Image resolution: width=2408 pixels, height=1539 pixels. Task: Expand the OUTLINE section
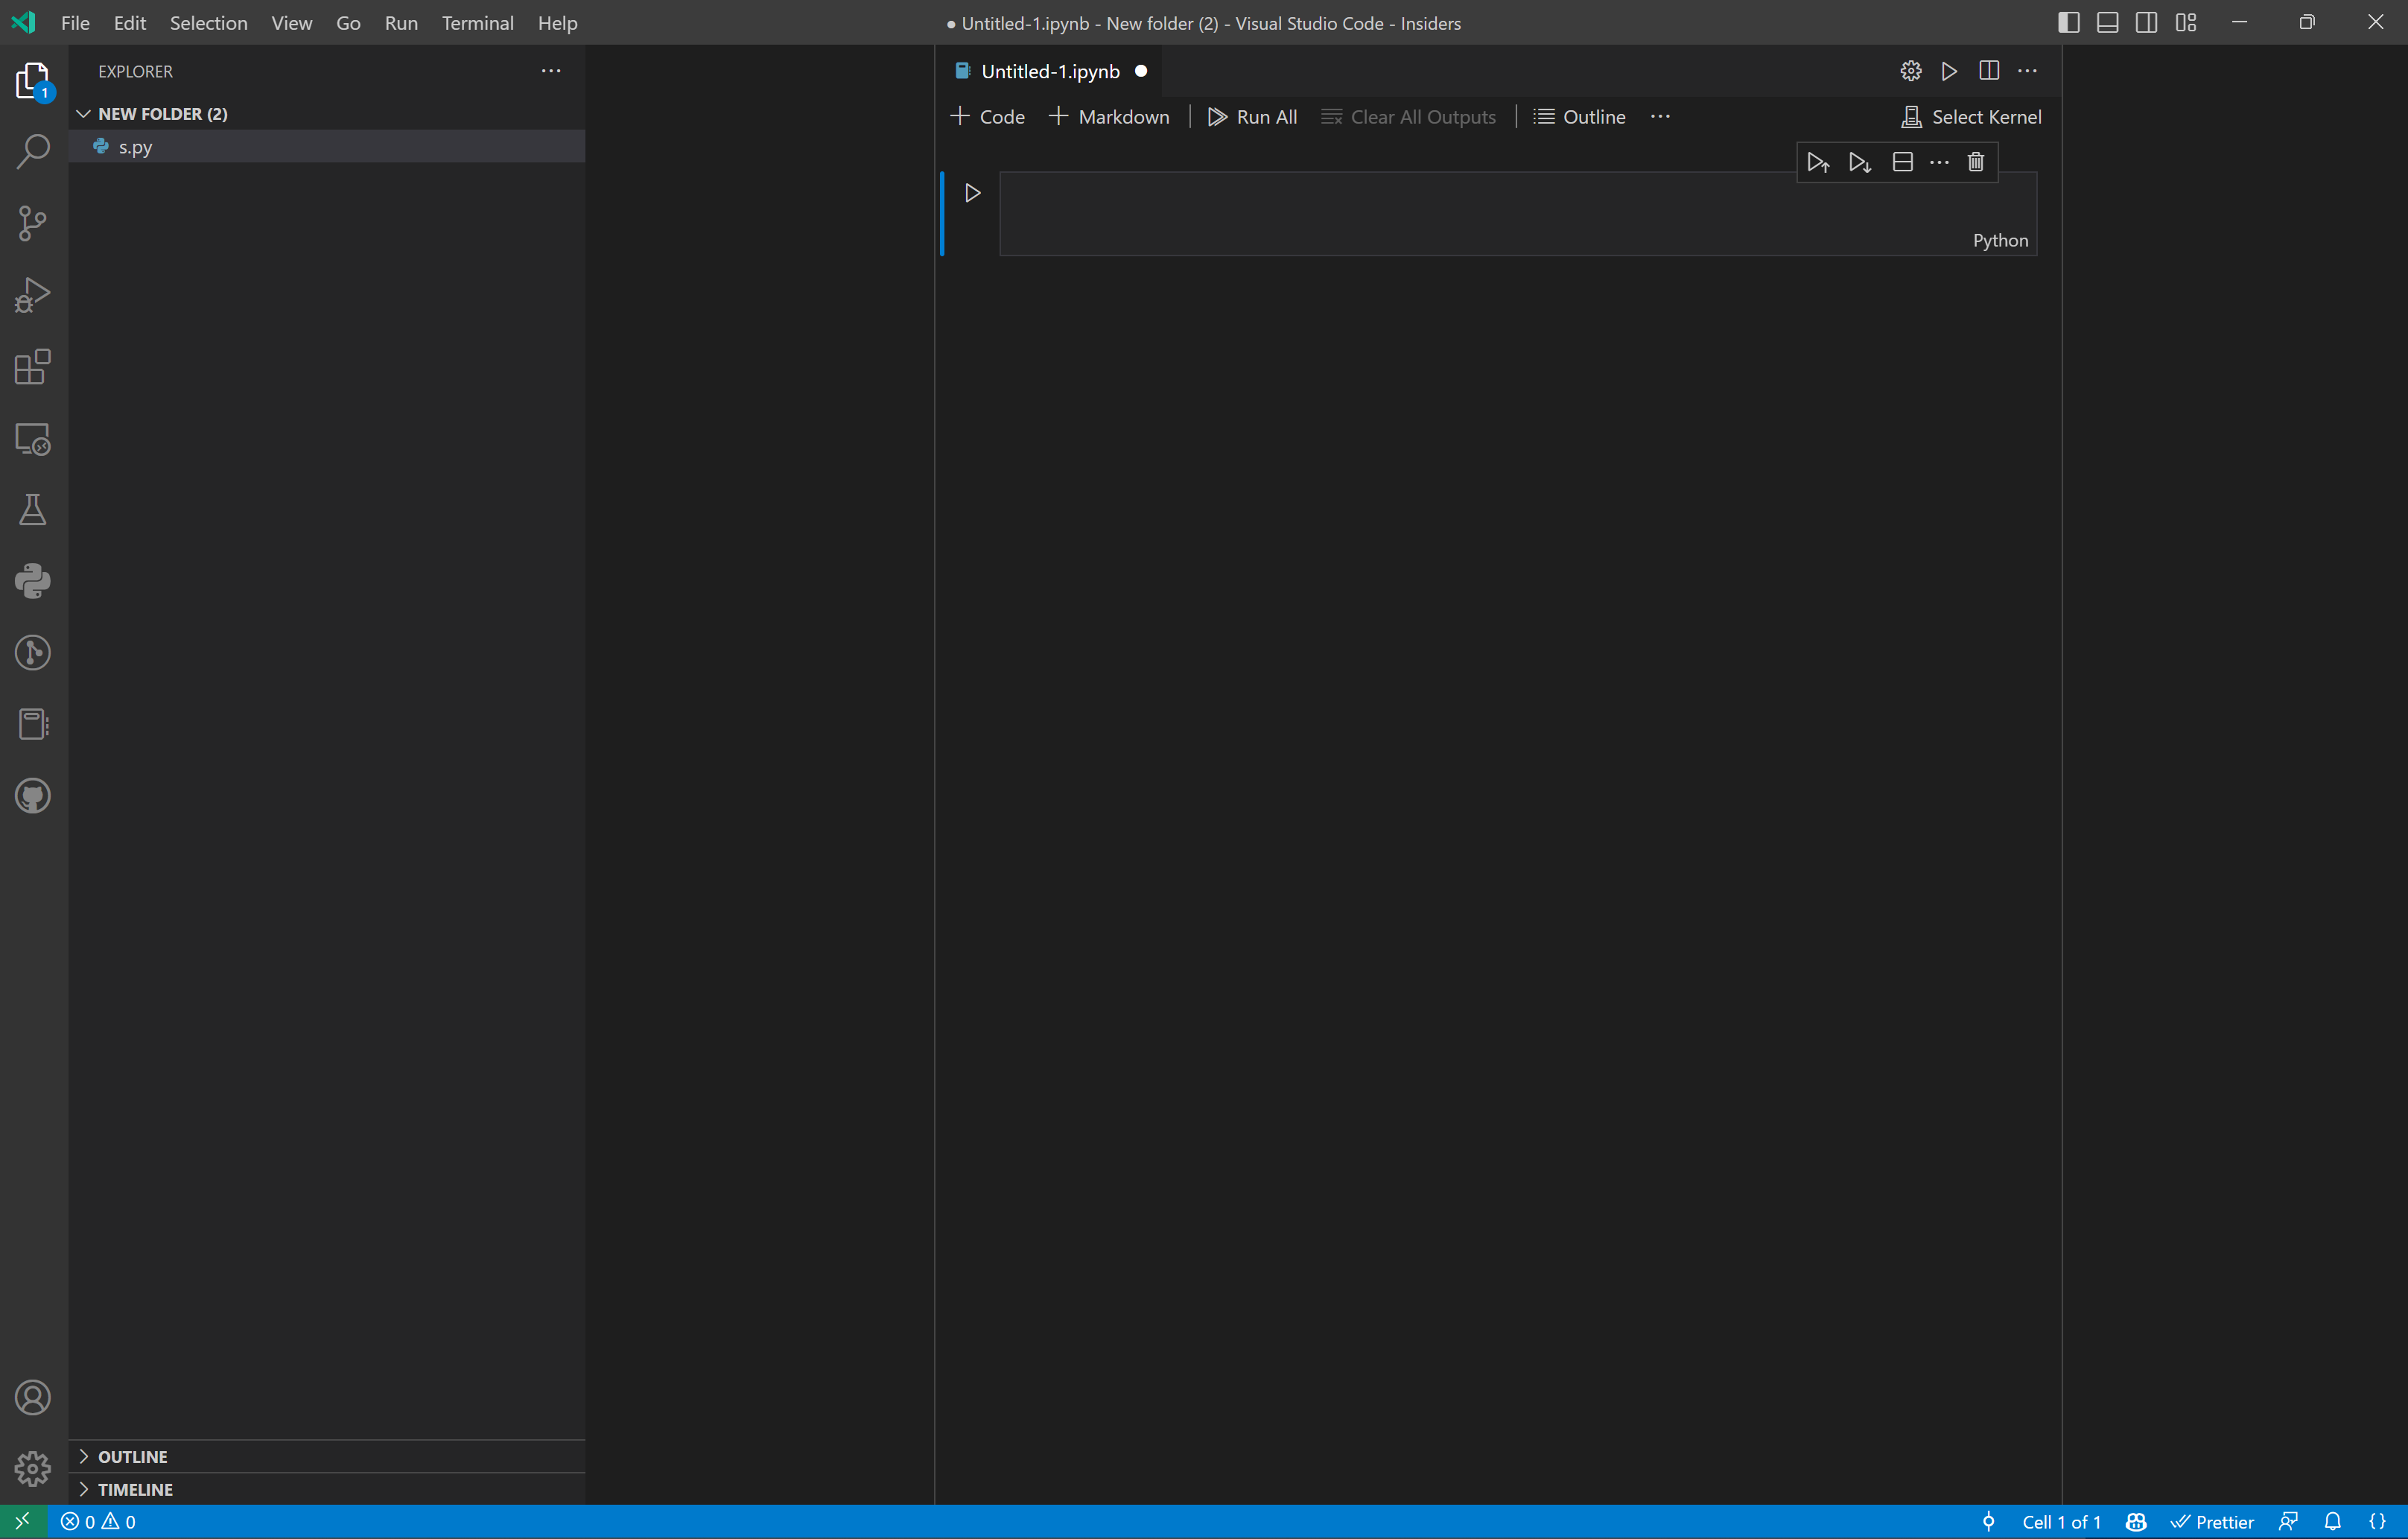click(132, 1456)
